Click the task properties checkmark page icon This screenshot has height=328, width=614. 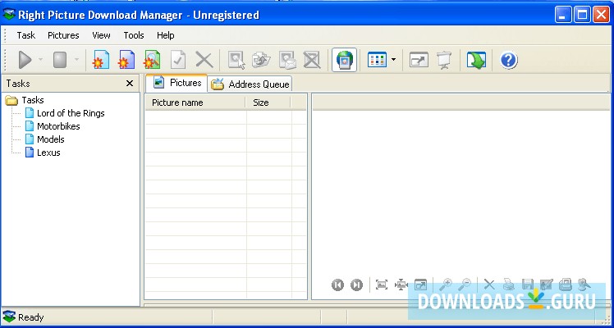pyautogui.click(x=178, y=60)
